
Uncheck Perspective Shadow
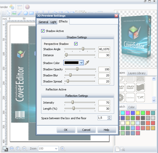coord(76,44)
